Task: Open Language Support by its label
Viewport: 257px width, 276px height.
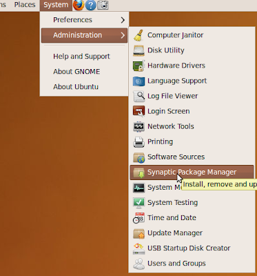Action: [x=177, y=81]
